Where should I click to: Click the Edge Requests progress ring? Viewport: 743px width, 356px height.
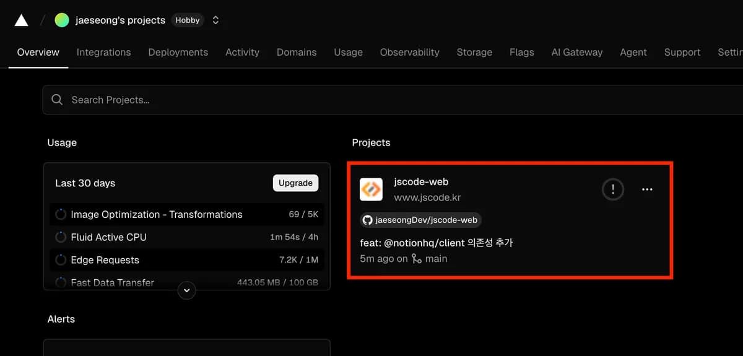tap(61, 260)
